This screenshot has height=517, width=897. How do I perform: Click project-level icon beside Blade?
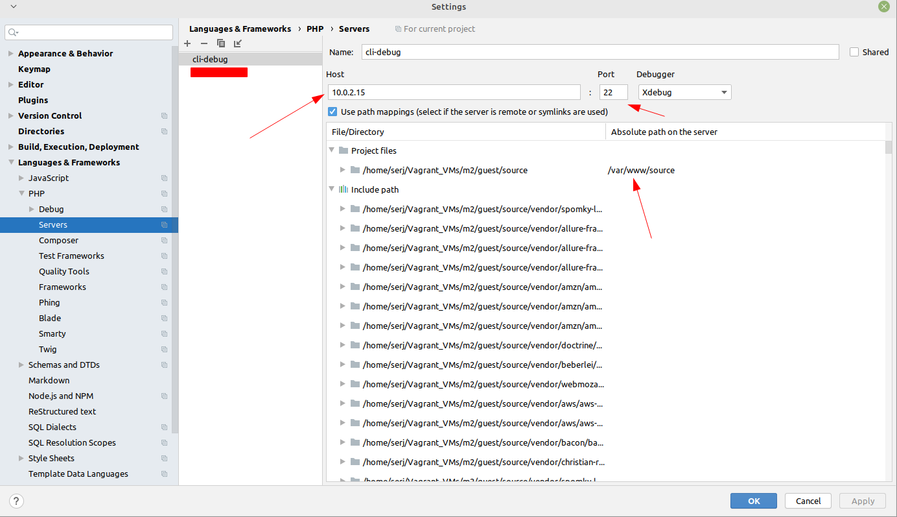[x=164, y=319]
